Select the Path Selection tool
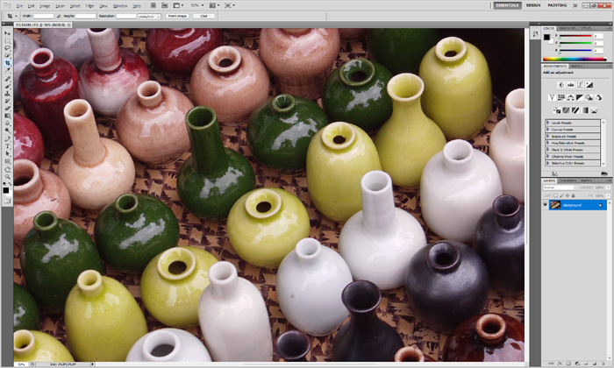 point(7,154)
